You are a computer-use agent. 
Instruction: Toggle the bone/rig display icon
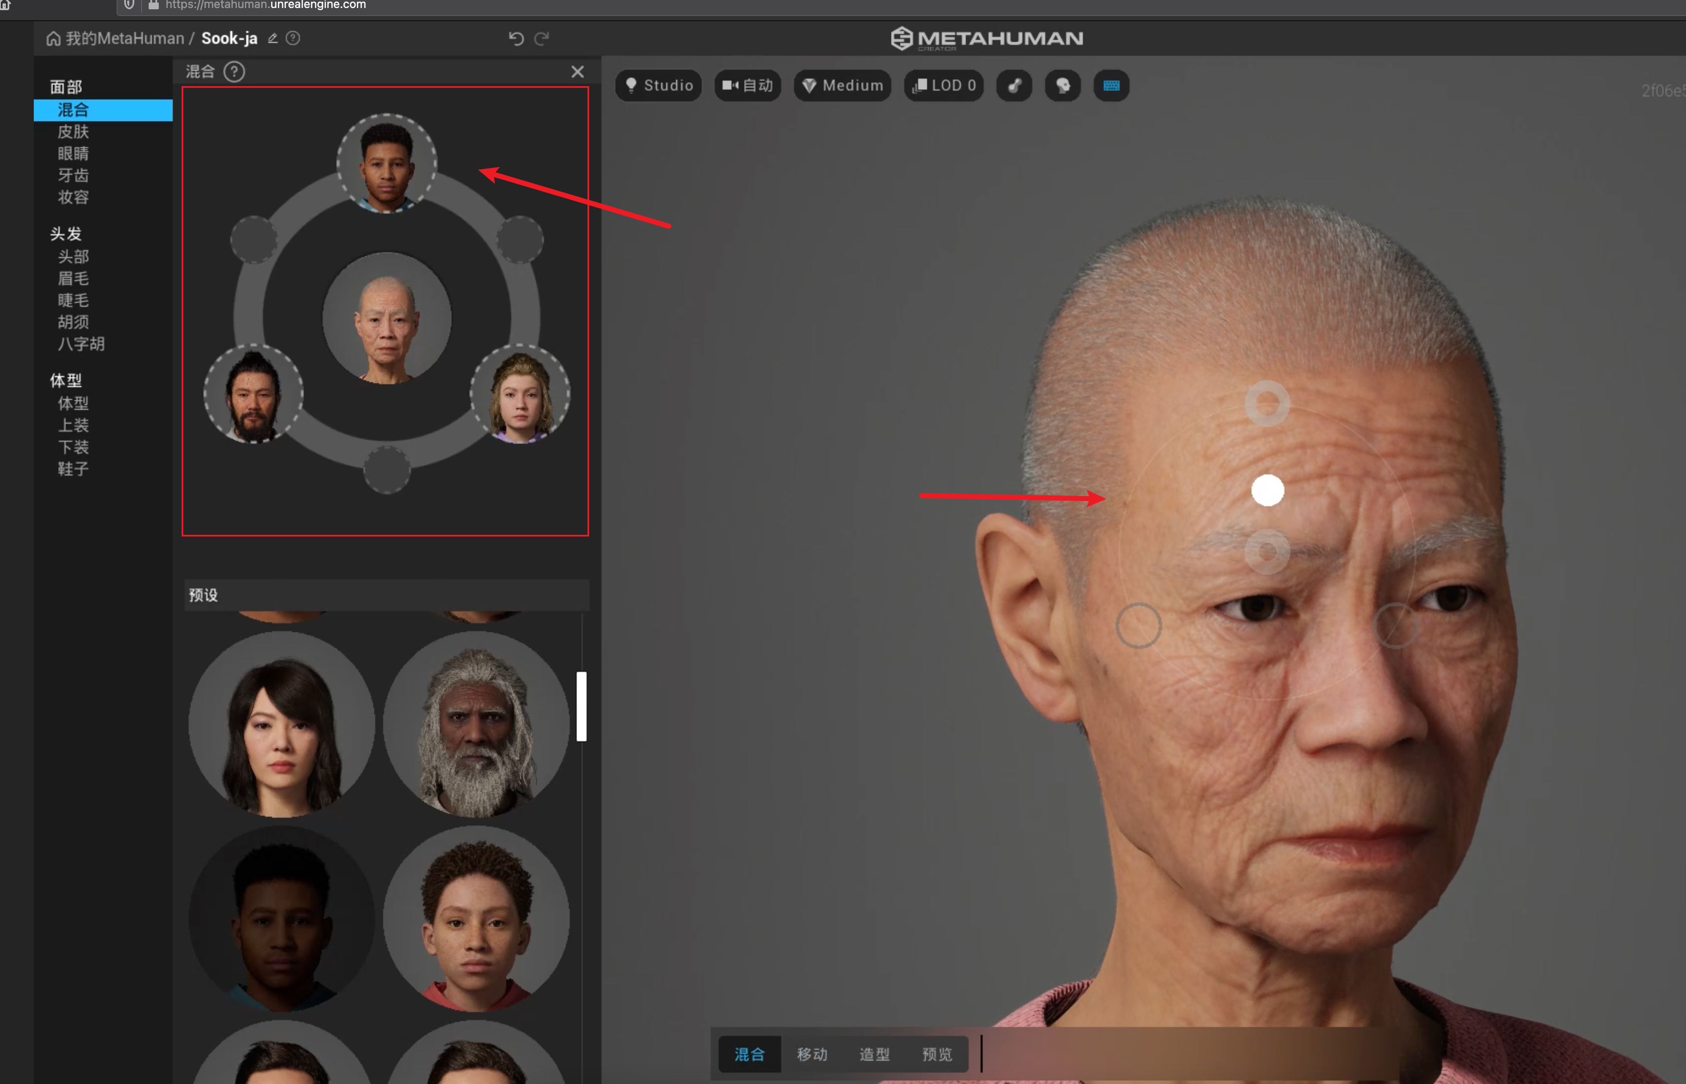click(1014, 85)
